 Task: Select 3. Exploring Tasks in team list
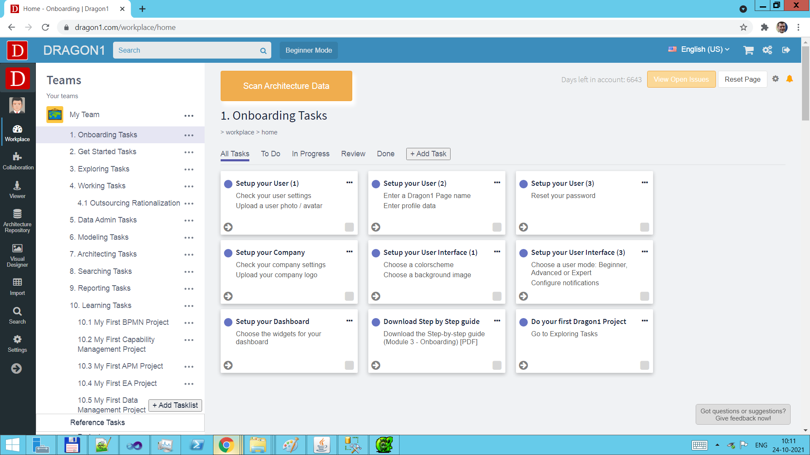[x=100, y=169]
